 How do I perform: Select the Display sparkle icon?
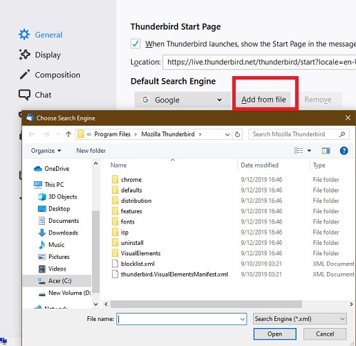click(x=24, y=55)
